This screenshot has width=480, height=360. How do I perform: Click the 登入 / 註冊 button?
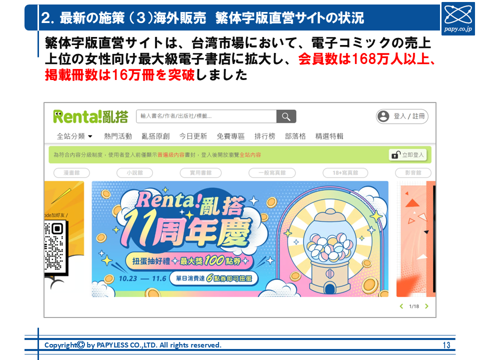402,116
